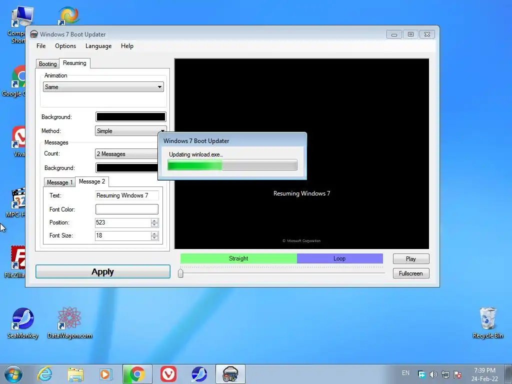Click the Microsoft Corporation copyright preview text
512x384 pixels.
tap(301, 241)
